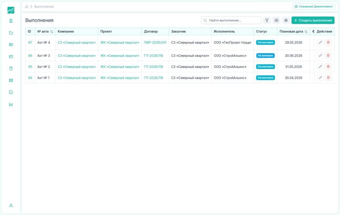Open the folder icon in sidebar

[11, 33]
